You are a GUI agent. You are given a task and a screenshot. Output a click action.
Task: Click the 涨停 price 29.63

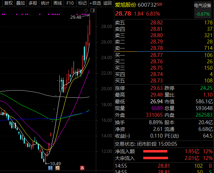pyautogui.click(x=157, y=88)
